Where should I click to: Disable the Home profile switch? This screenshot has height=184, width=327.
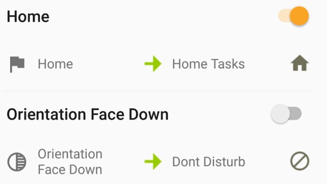click(293, 16)
